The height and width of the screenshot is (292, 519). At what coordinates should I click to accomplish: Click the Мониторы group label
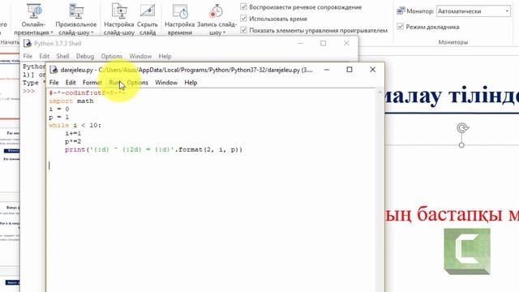[x=453, y=42]
